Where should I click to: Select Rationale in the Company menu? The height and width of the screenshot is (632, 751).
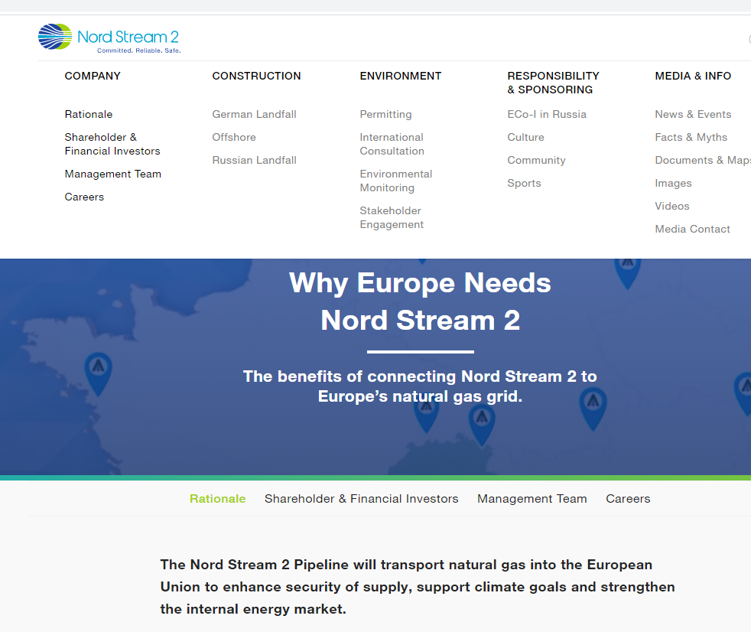pyautogui.click(x=89, y=114)
